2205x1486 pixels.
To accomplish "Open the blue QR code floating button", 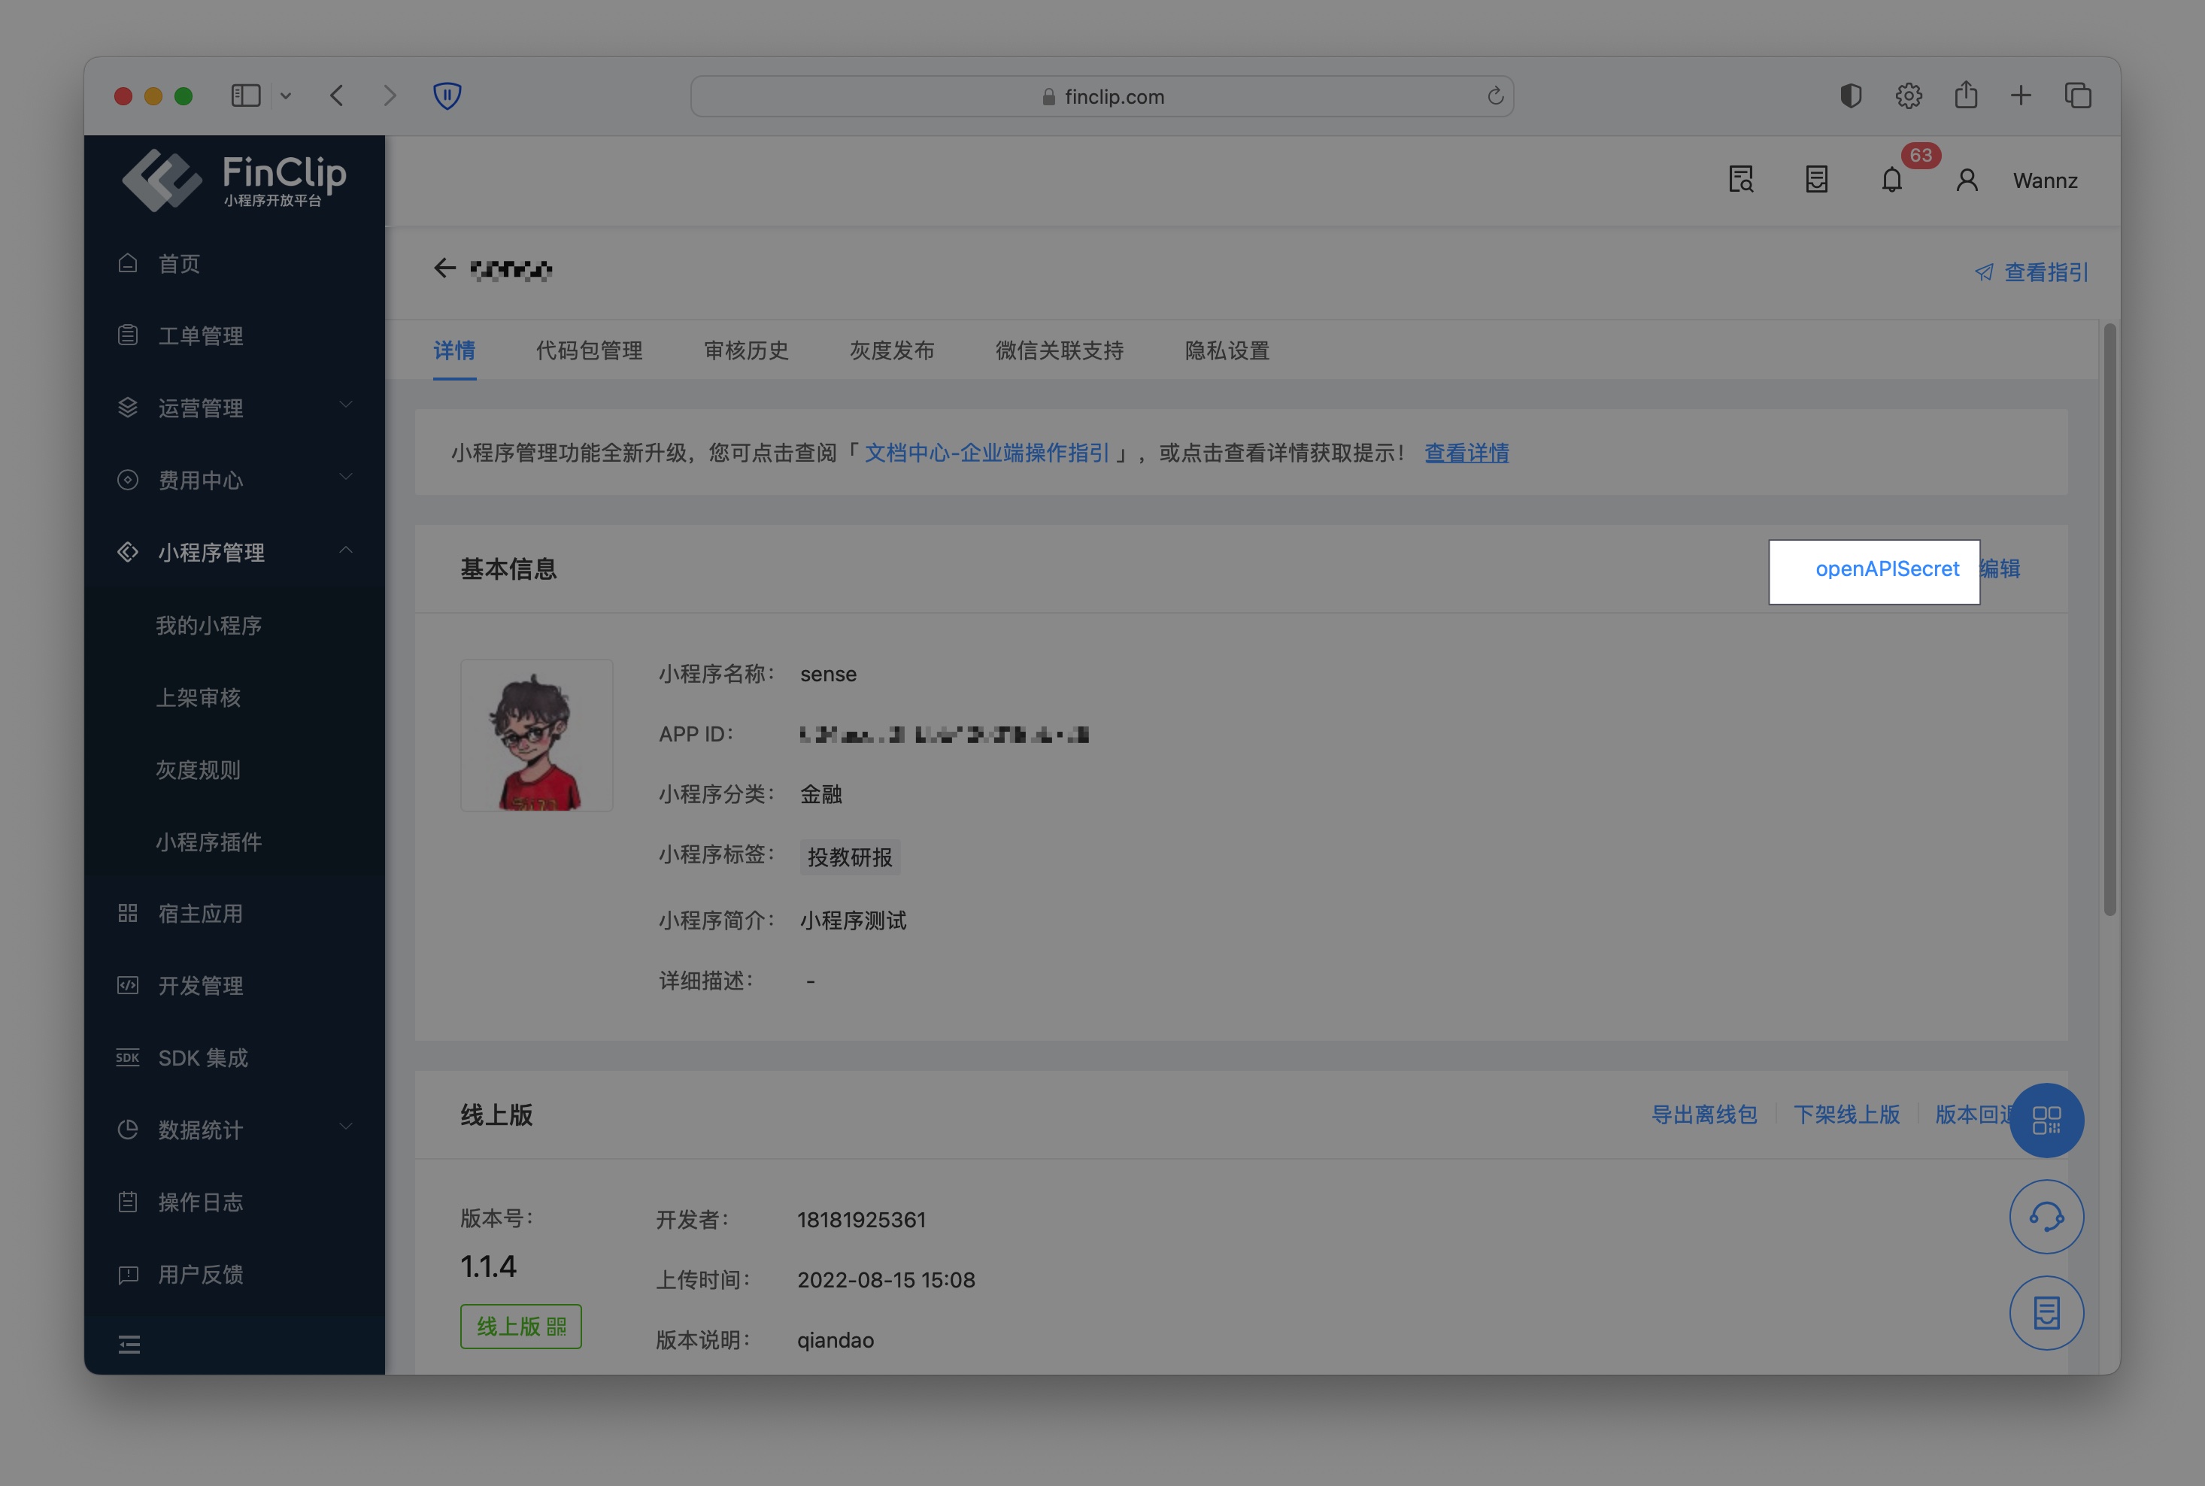I will [2046, 1121].
